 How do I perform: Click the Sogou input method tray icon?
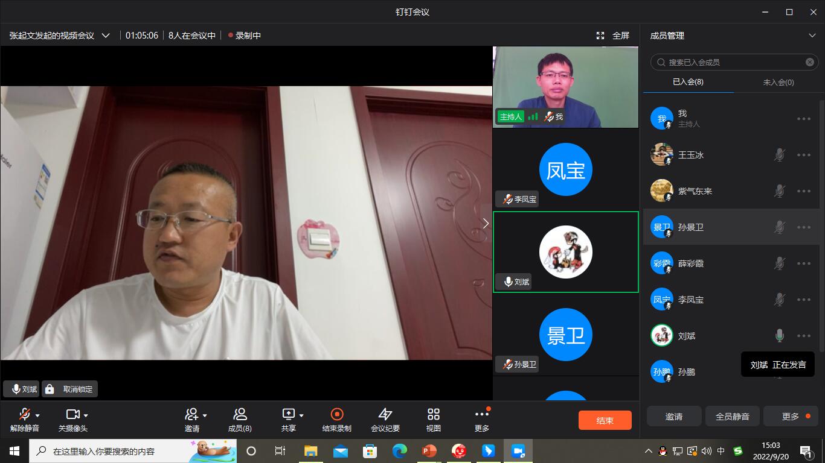(x=738, y=451)
